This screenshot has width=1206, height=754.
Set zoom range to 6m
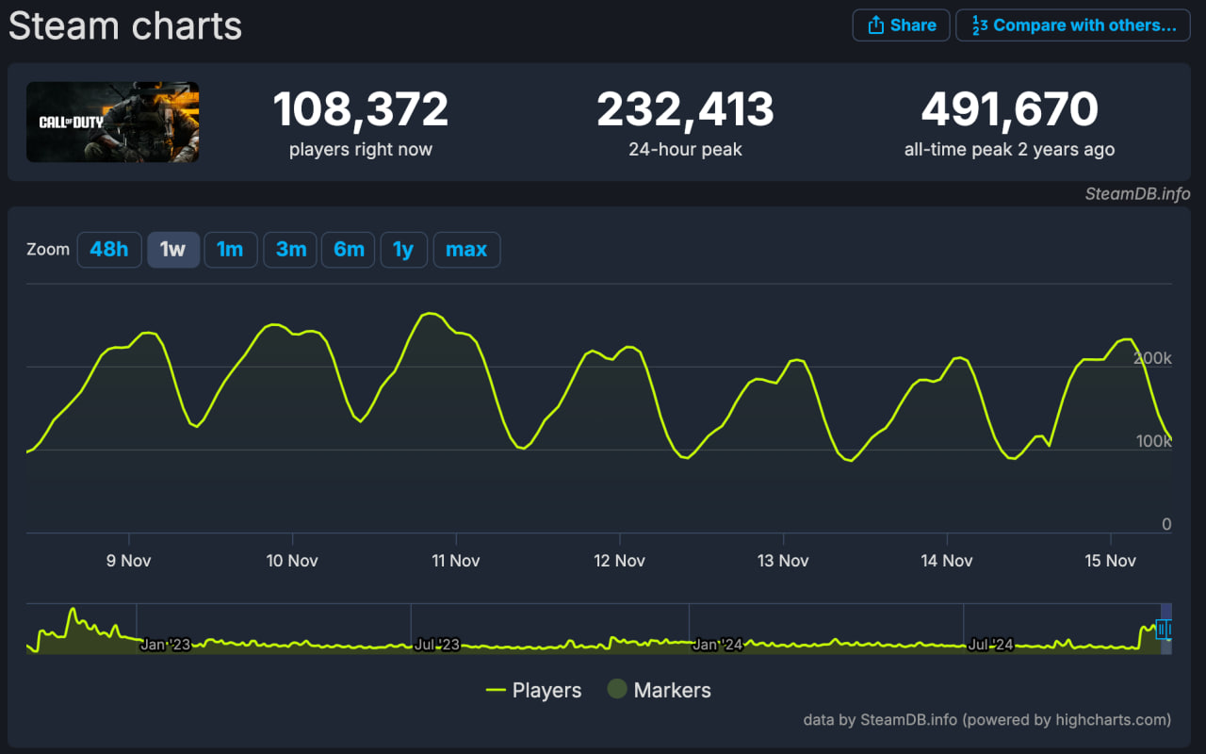tap(349, 250)
